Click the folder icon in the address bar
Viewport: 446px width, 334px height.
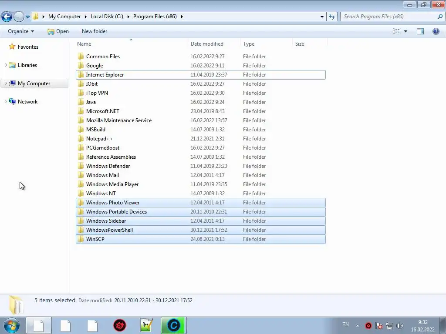[35, 17]
